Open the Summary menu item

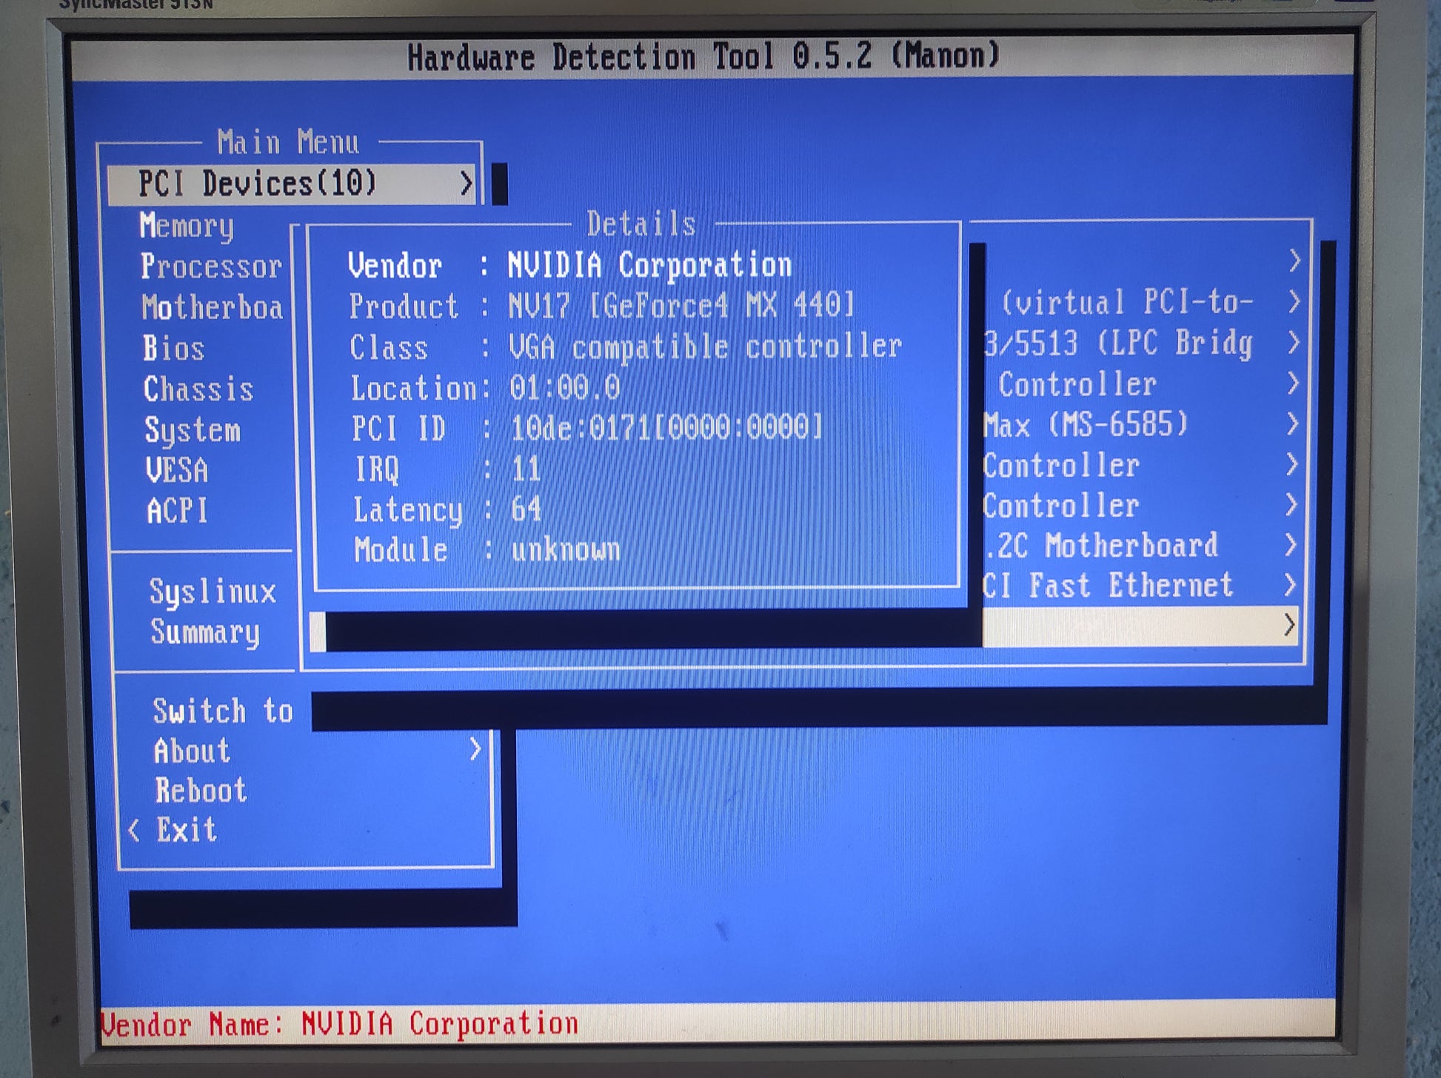click(x=204, y=632)
